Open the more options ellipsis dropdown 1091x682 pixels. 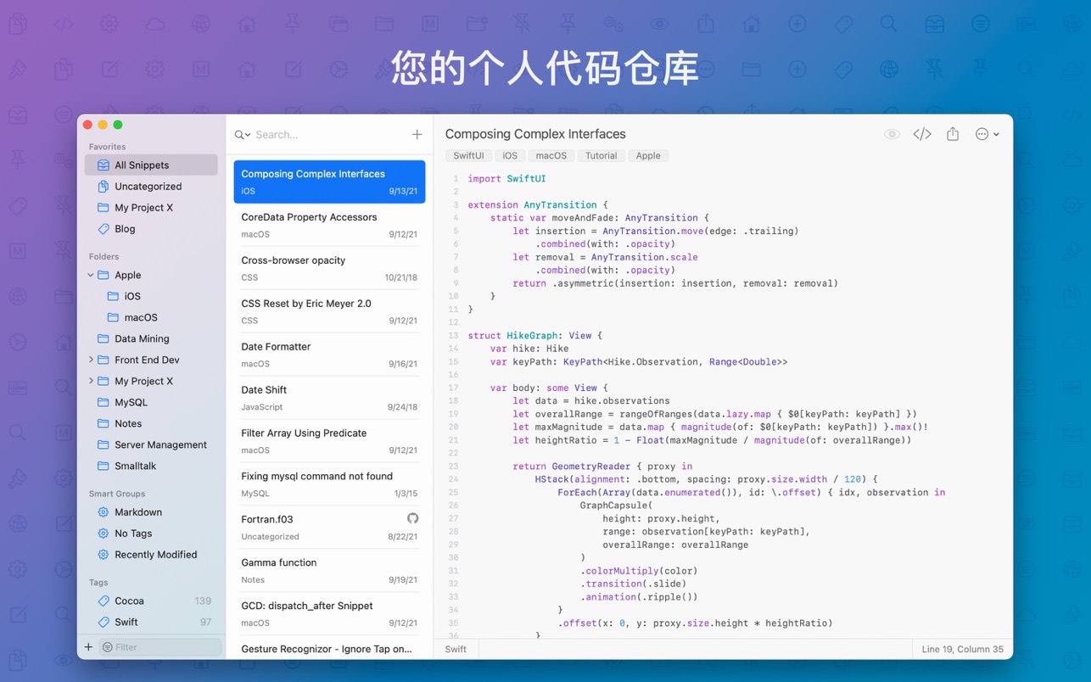click(987, 134)
